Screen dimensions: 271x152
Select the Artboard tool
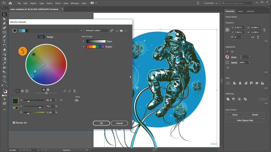pos(5,77)
